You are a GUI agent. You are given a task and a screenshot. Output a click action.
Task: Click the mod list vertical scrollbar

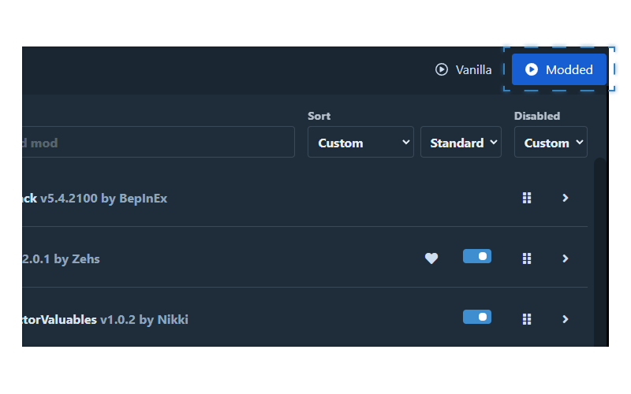click(x=600, y=251)
